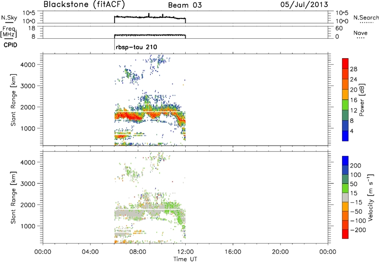This screenshot has width=379, height=262.
Task: Click the "60" Nave axis tick
Action: tap(339, 28)
